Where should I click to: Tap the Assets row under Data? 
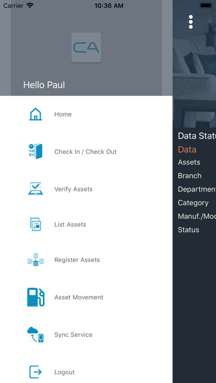pos(189,162)
